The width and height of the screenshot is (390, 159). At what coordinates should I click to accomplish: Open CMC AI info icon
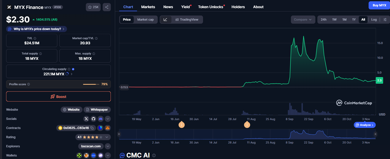click(154, 155)
